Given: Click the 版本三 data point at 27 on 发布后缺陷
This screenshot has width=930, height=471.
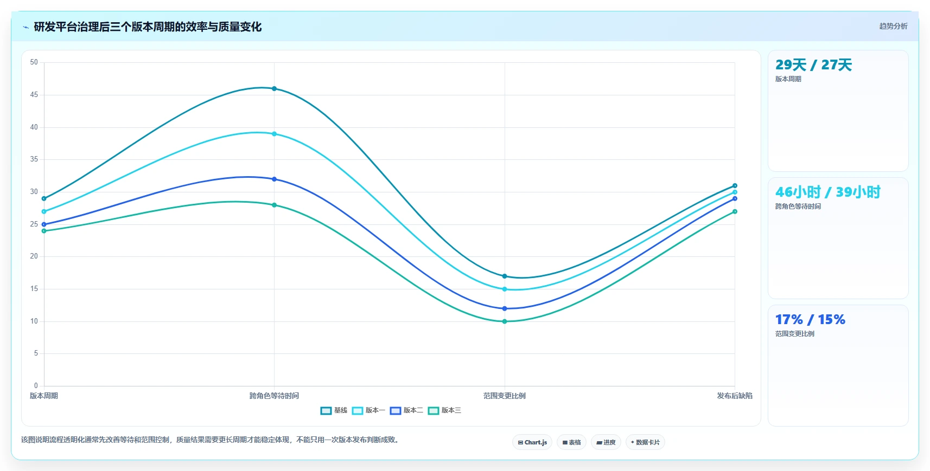Looking at the screenshot, I should coord(735,211).
